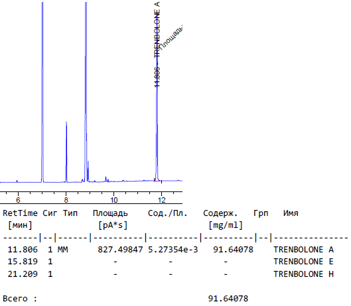
Task: Select retention time 21.209 in table
Action: pyautogui.click(x=23, y=274)
